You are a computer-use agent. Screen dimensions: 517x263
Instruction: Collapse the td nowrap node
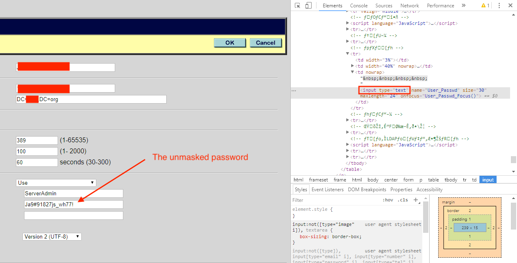tap(352, 72)
